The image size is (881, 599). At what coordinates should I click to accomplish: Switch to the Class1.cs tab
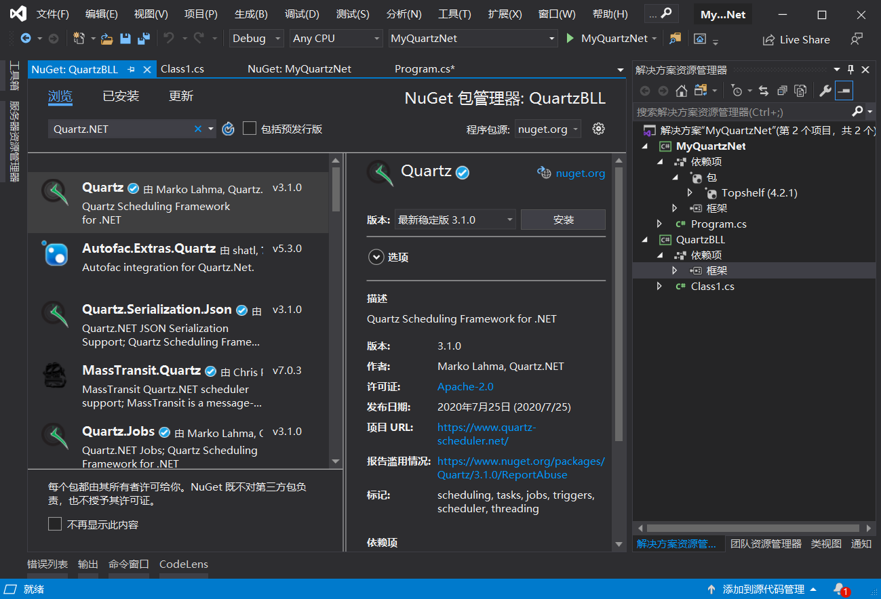[x=182, y=69]
